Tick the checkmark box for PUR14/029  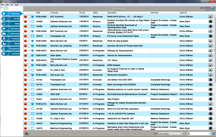point(211,41)
